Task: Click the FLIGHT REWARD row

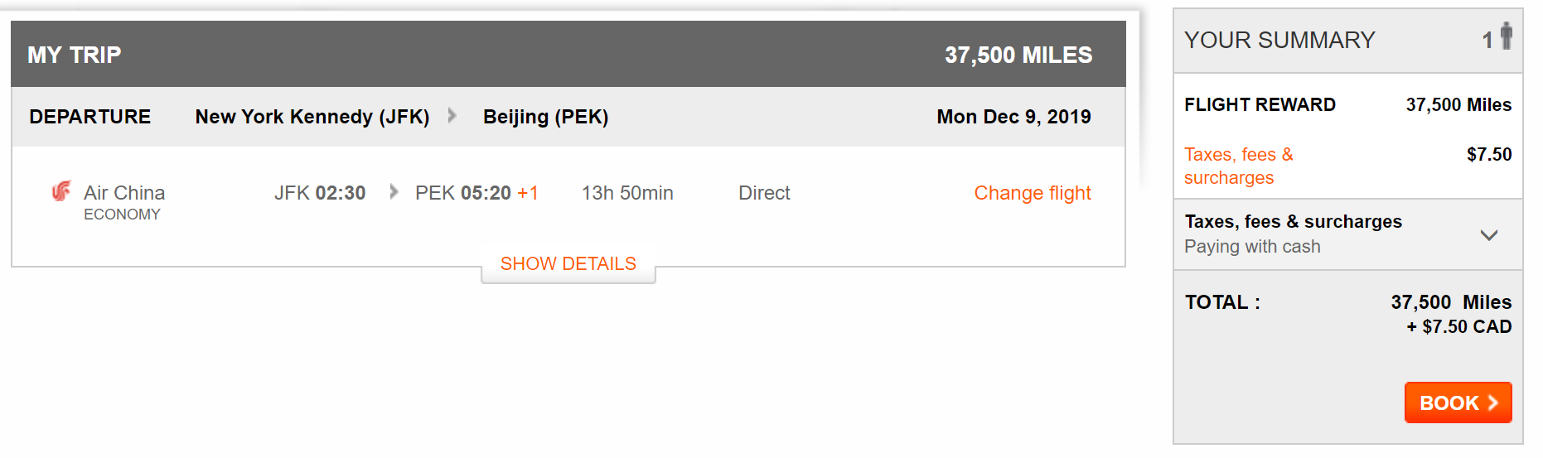Action: pyautogui.click(x=1348, y=105)
